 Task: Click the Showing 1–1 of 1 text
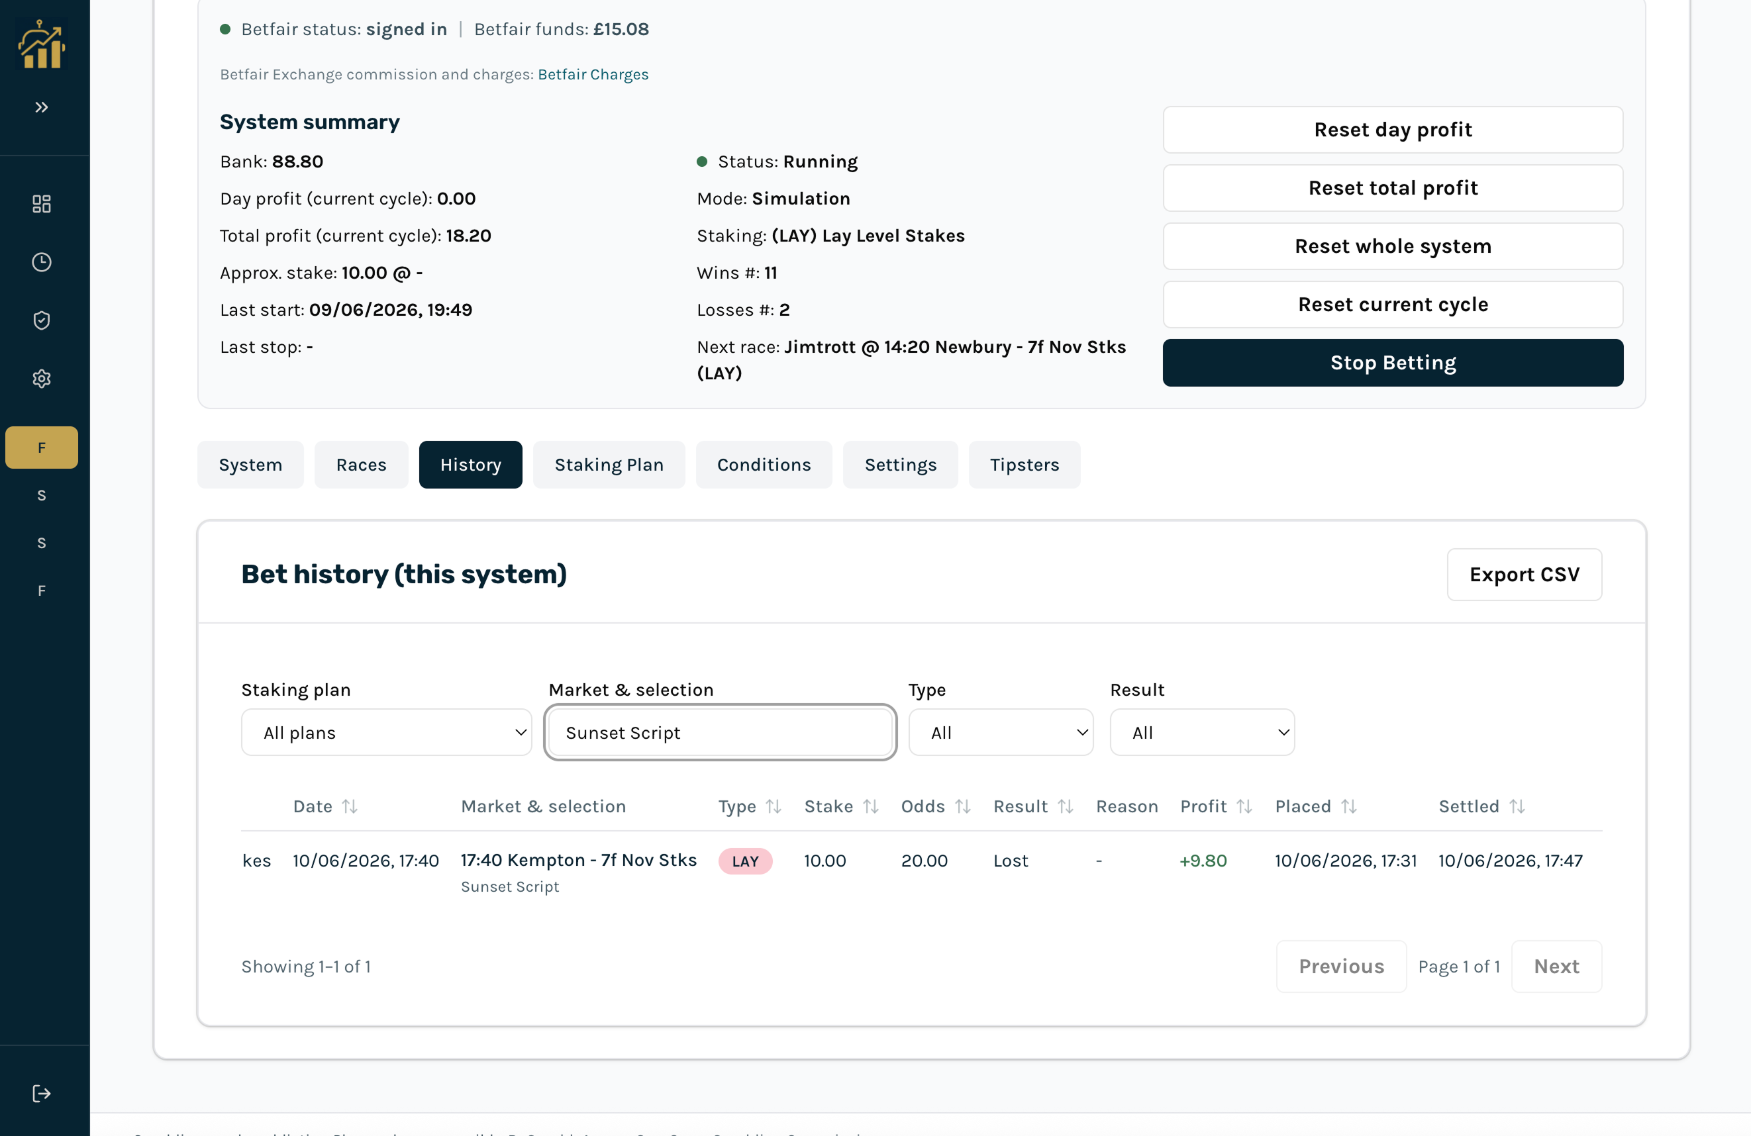tap(306, 966)
